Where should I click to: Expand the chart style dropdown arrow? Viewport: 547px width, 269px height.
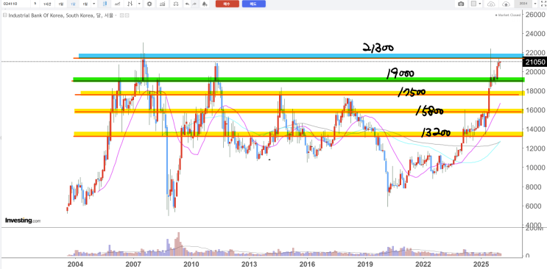click(x=139, y=4)
